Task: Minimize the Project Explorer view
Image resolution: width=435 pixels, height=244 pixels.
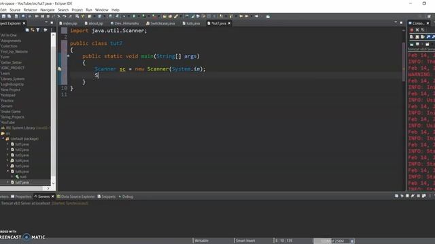Action: coord(46,22)
